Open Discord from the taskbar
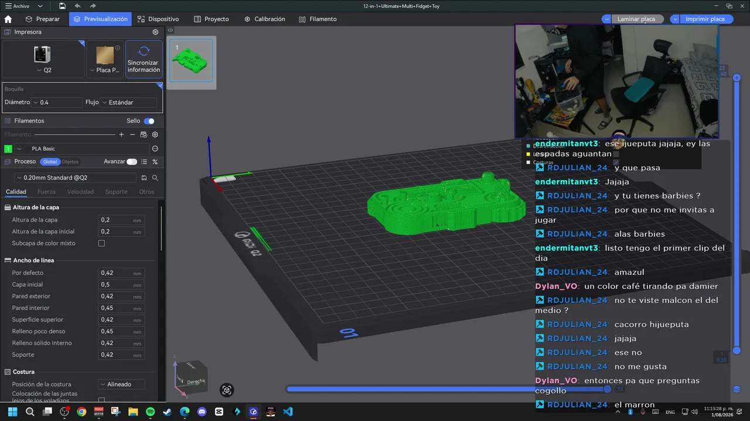This screenshot has height=421, width=750. [202, 412]
